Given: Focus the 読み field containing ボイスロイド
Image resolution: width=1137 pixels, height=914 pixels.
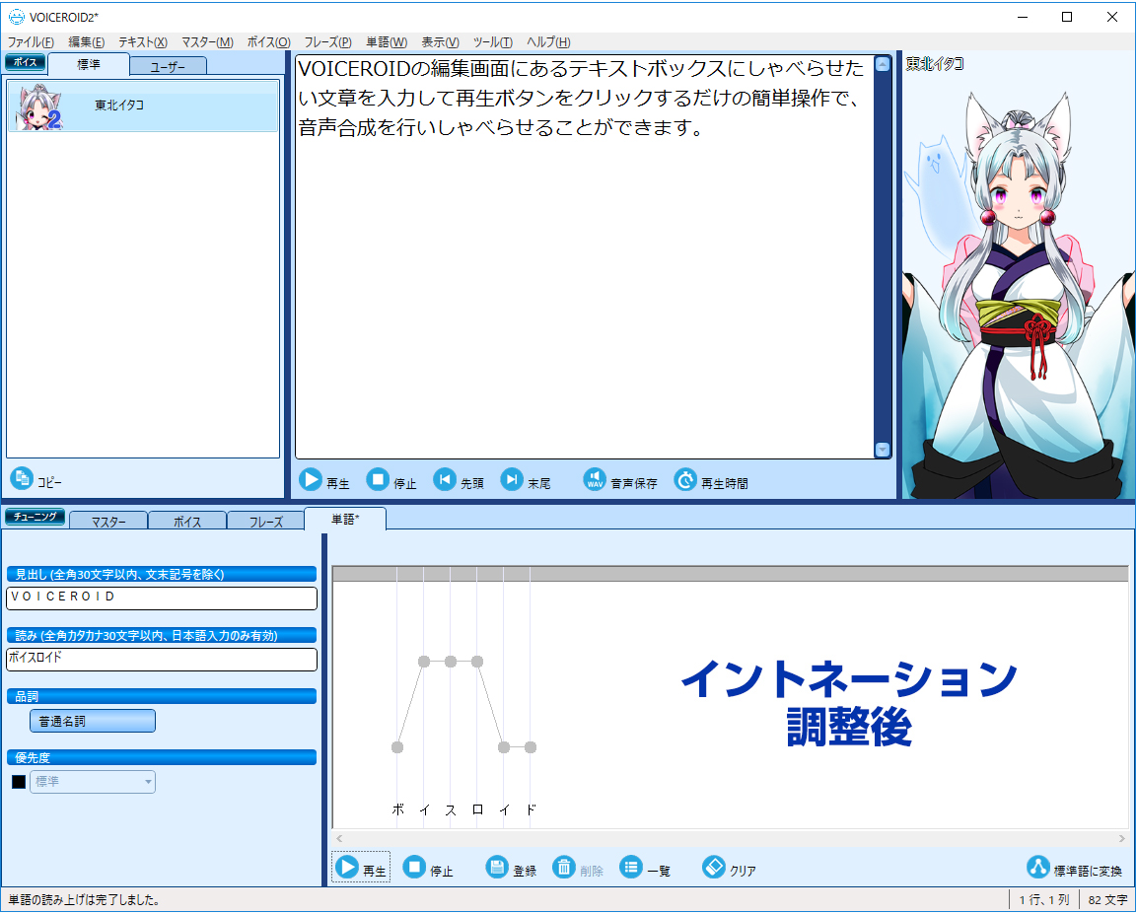Looking at the screenshot, I should tap(162, 659).
